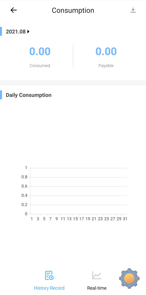Viewport: 146px width, 295px height.
Task: Select the Real-time line chart icon
Action: click(x=97, y=276)
